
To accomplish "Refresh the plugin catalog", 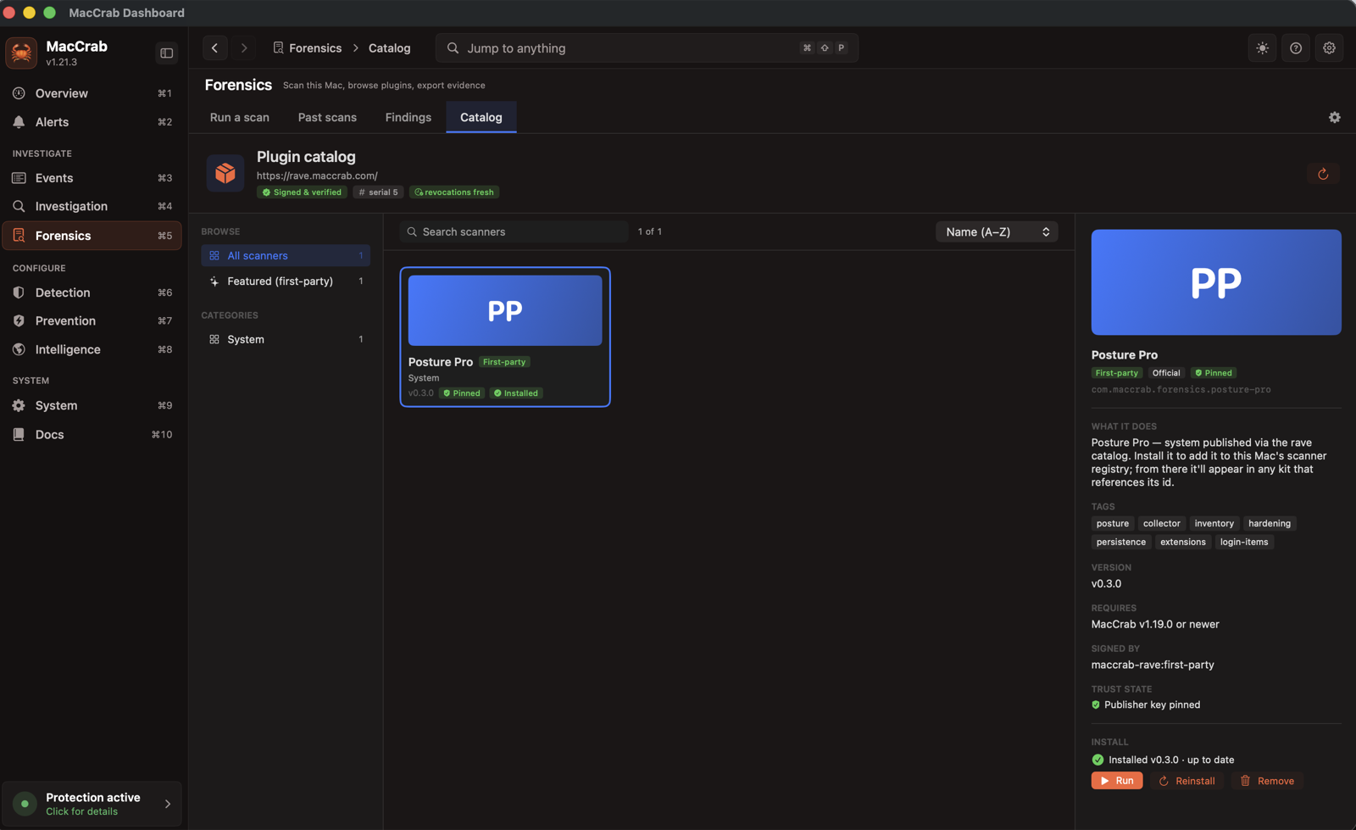I will click(x=1323, y=174).
